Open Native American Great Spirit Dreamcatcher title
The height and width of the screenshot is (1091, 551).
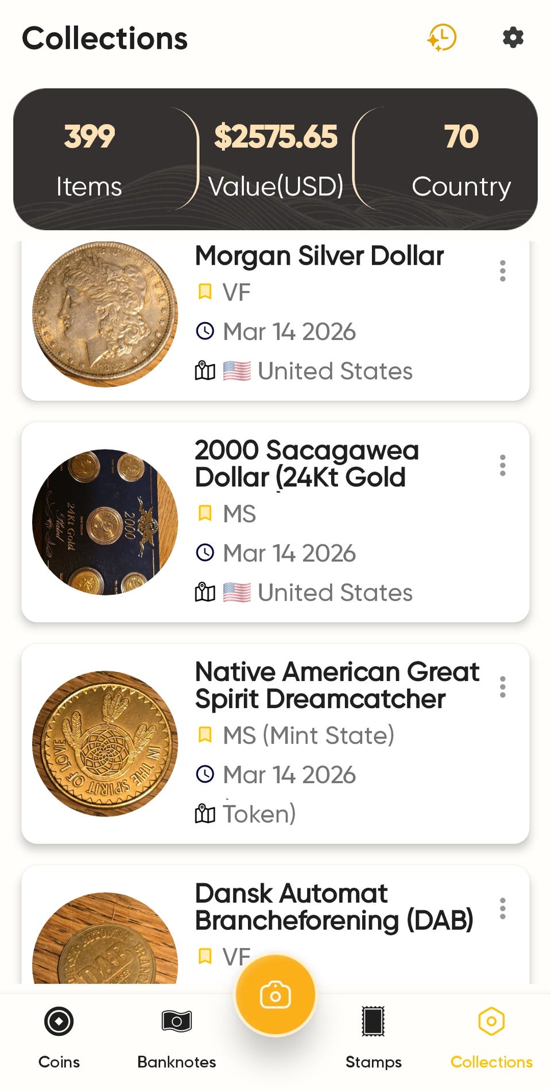pos(337,685)
